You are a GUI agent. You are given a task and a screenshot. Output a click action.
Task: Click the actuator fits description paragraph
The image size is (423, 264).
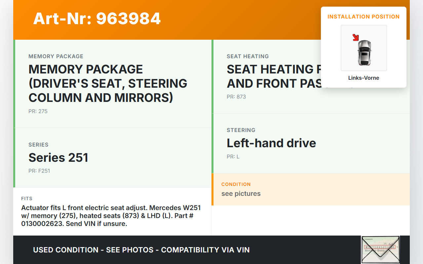tap(111, 216)
